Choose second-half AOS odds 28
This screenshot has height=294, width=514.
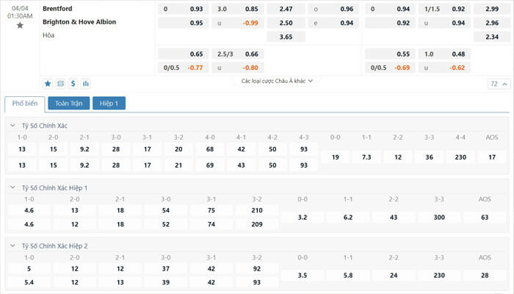point(485,276)
